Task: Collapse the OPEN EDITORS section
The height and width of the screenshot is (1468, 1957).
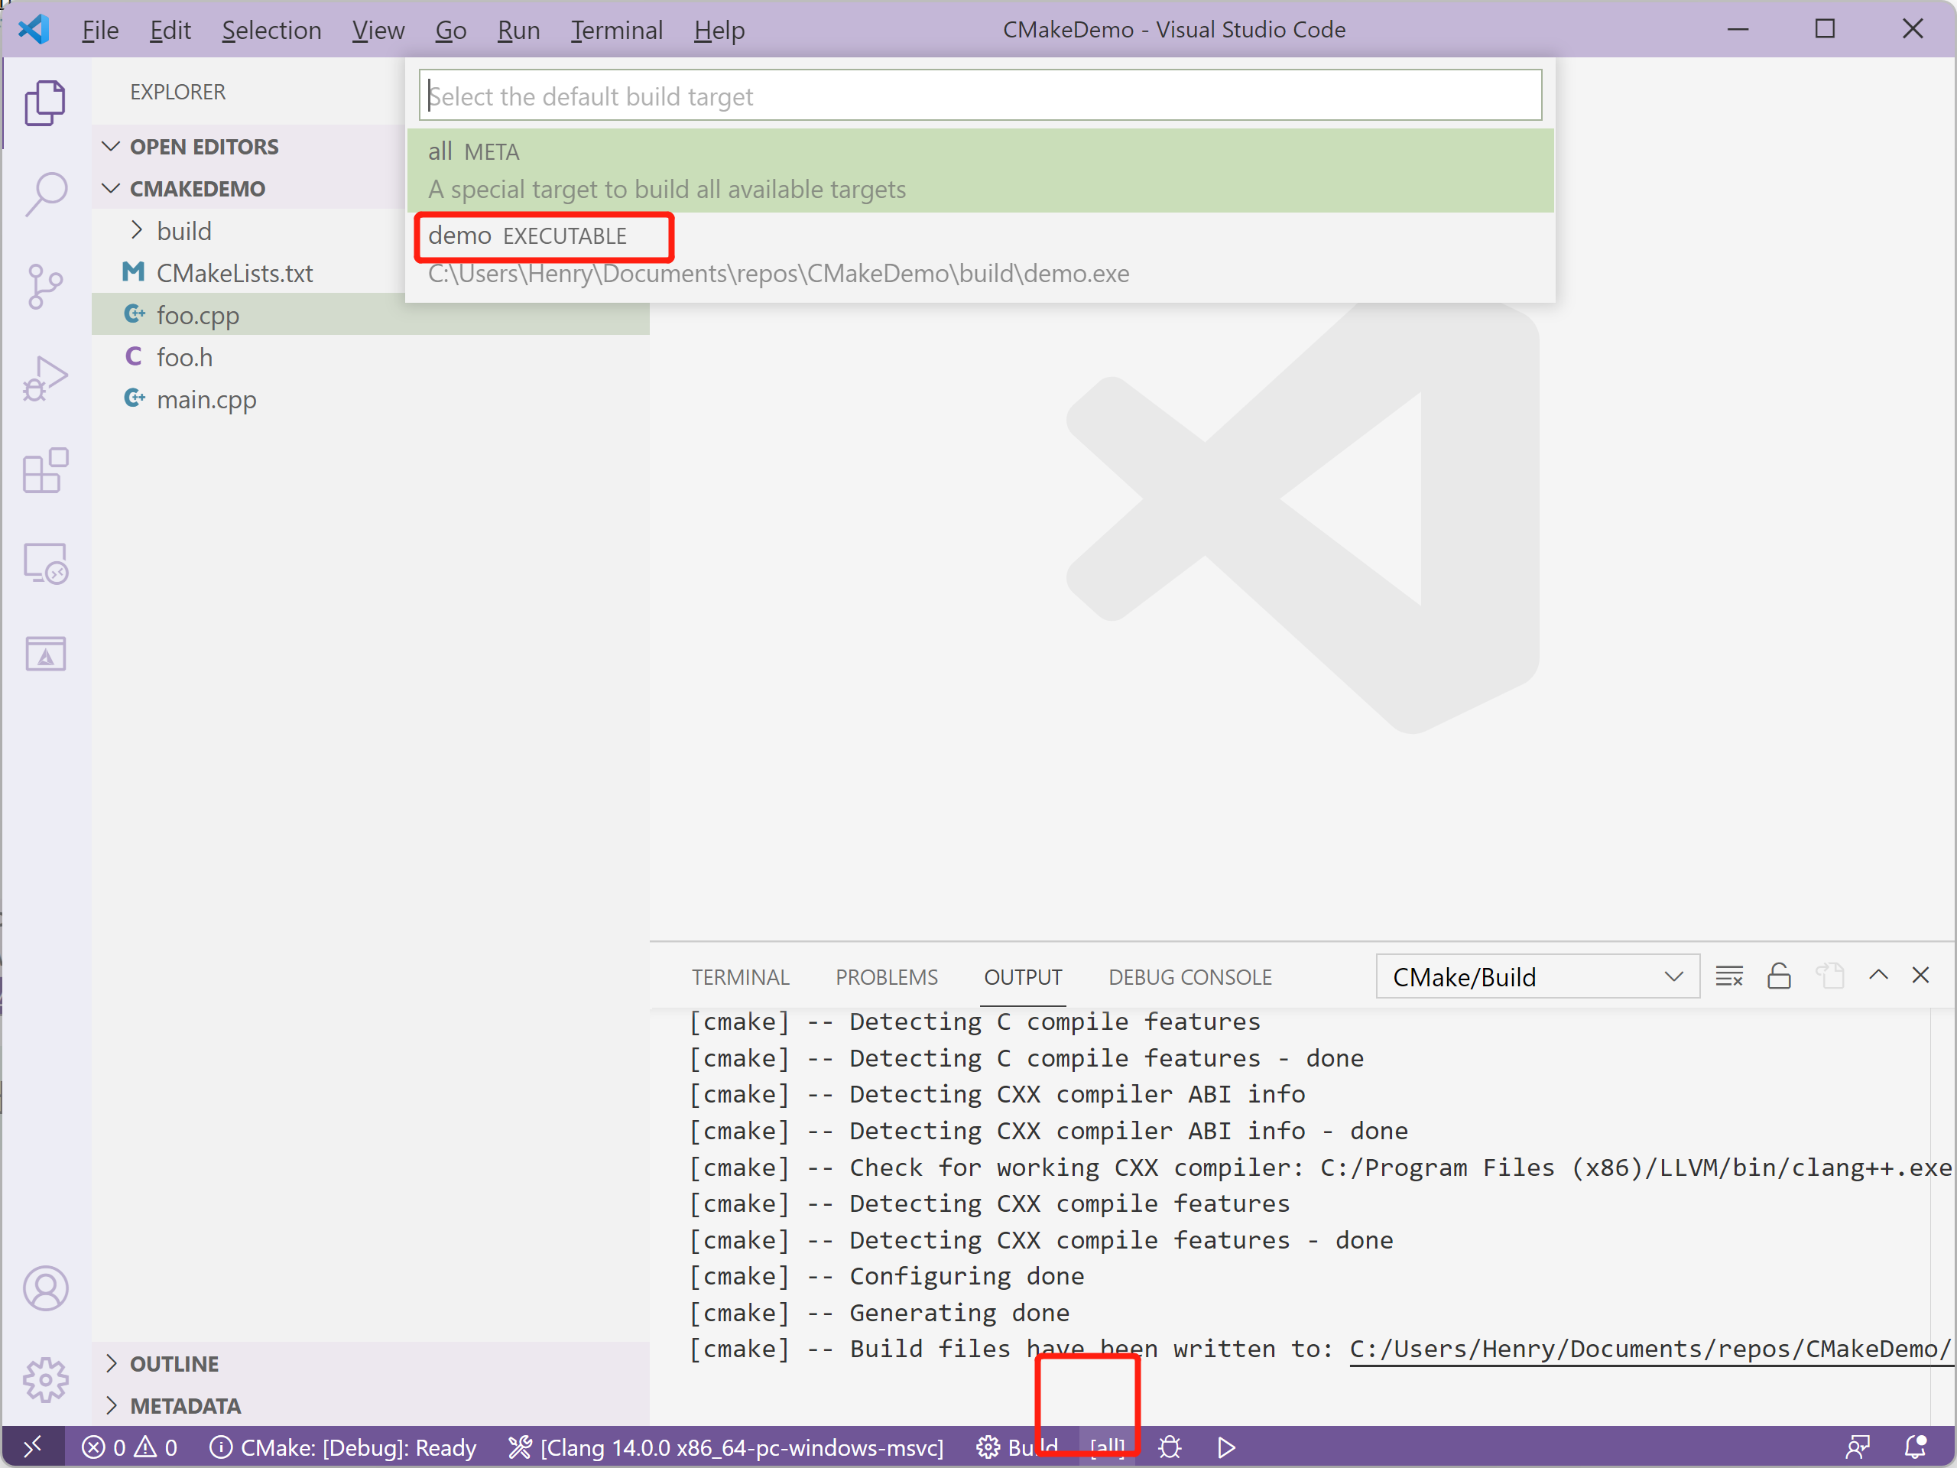Action: click(x=248, y=146)
